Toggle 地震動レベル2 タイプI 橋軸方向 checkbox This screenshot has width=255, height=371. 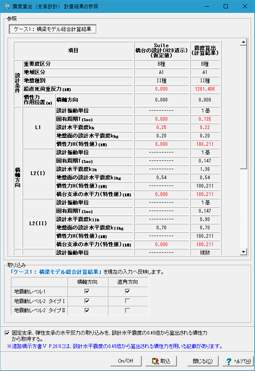click(87, 301)
